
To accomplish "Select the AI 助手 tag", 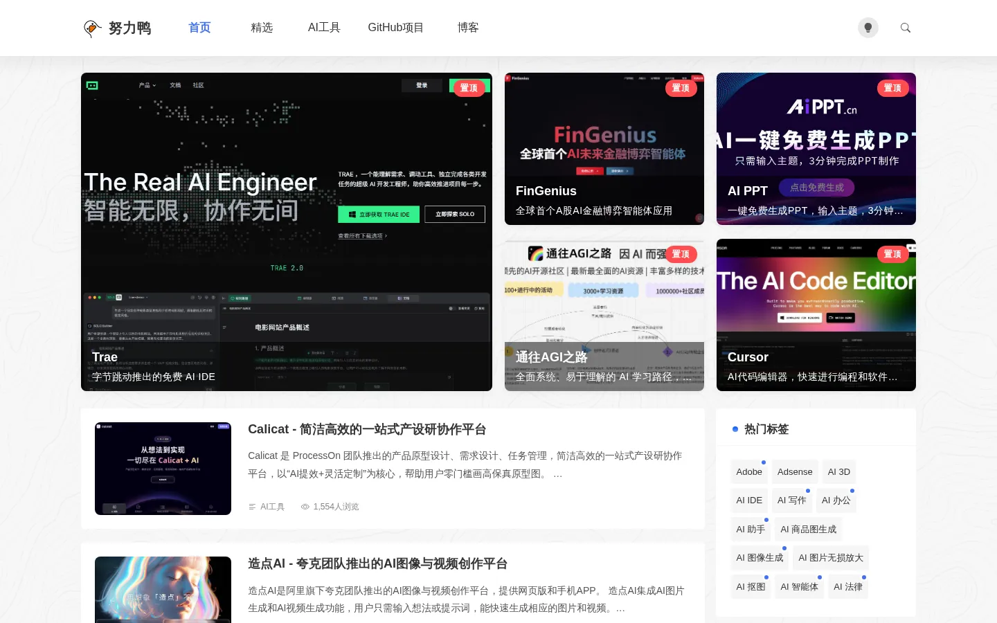I will pyautogui.click(x=751, y=530).
